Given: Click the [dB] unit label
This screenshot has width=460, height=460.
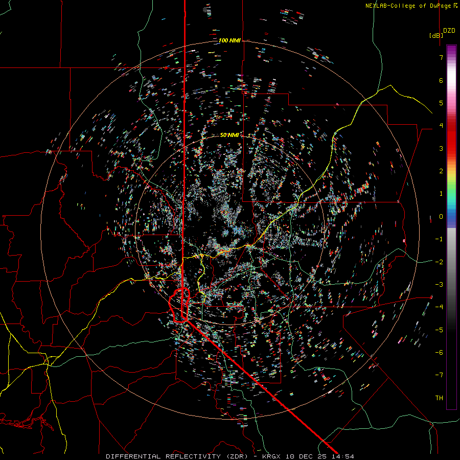Looking at the screenshot, I should click(436, 35).
